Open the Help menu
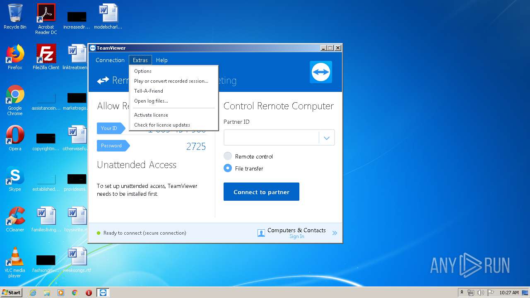This screenshot has height=298, width=530. (162, 60)
